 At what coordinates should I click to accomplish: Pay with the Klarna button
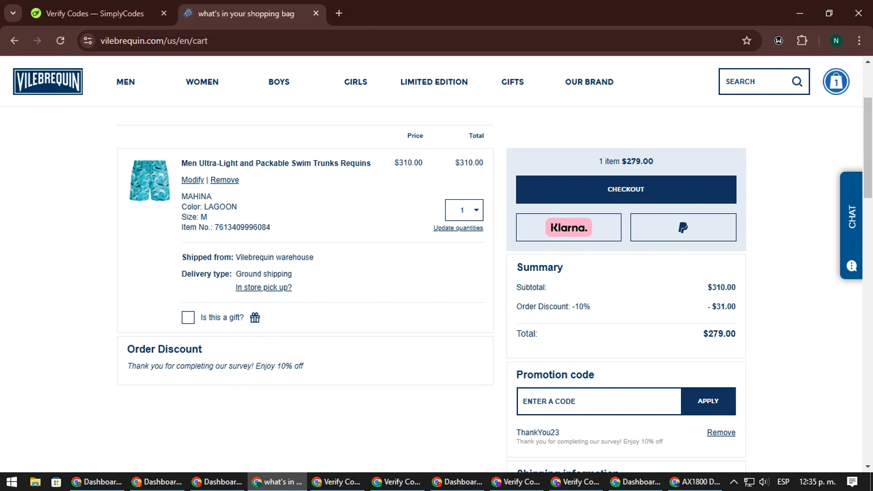[569, 227]
